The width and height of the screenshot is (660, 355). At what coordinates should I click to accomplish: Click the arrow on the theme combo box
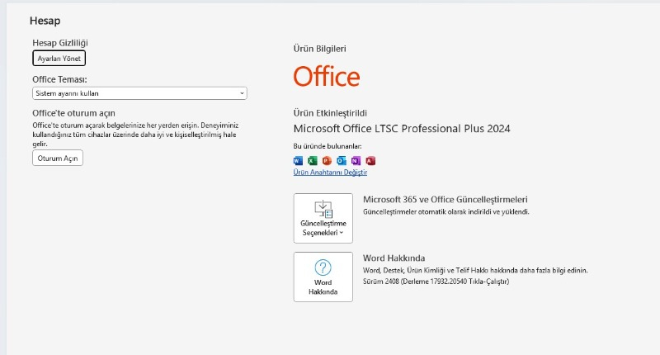coord(242,93)
